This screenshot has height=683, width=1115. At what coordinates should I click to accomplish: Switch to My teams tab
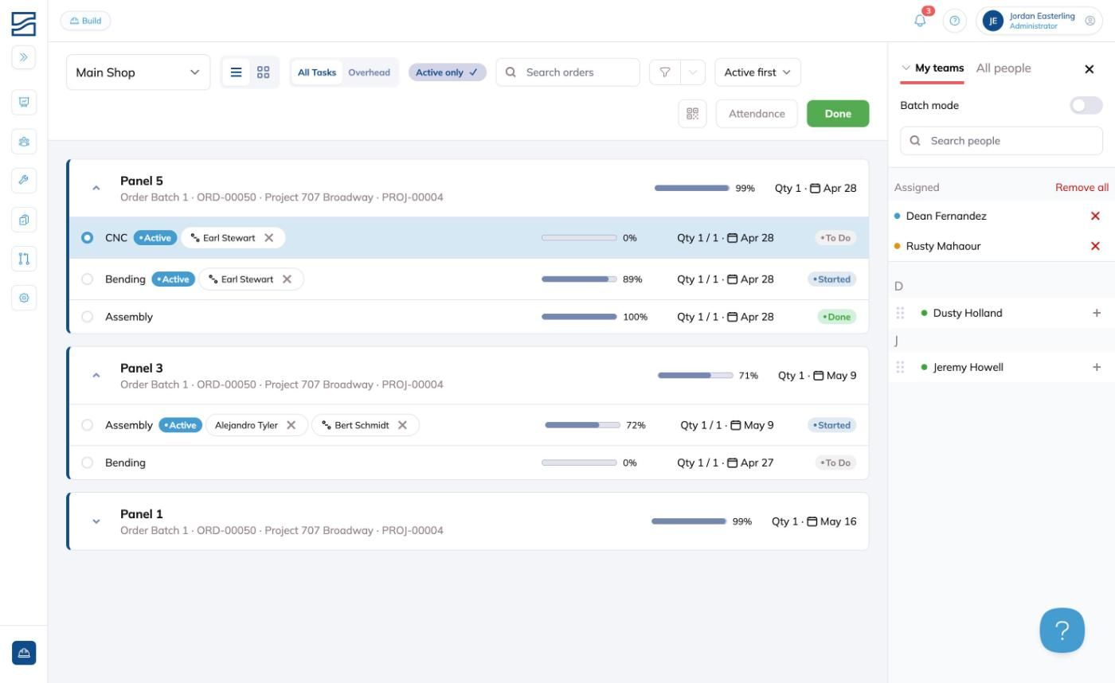(x=940, y=68)
